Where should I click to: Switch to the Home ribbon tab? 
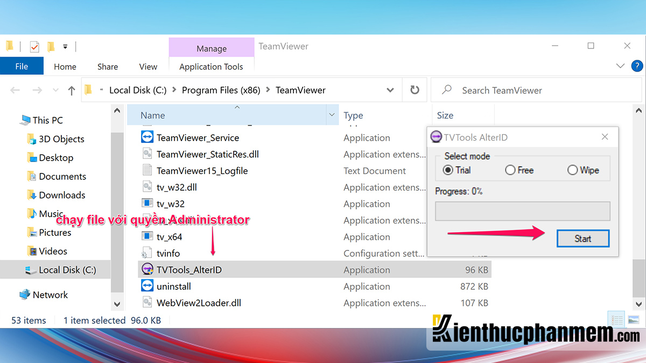click(65, 67)
